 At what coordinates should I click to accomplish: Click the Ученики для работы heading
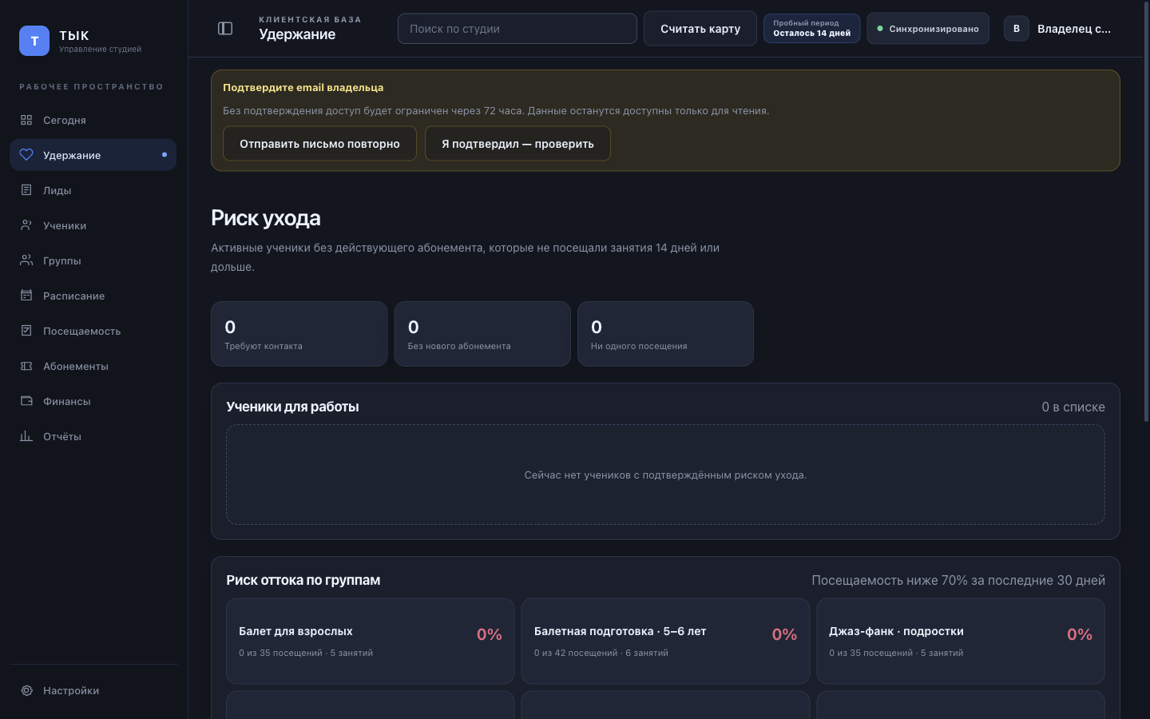point(292,407)
